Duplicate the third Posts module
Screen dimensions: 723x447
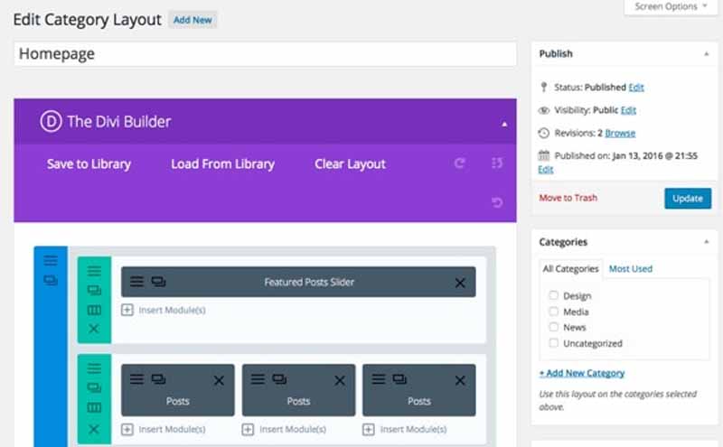click(399, 379)
